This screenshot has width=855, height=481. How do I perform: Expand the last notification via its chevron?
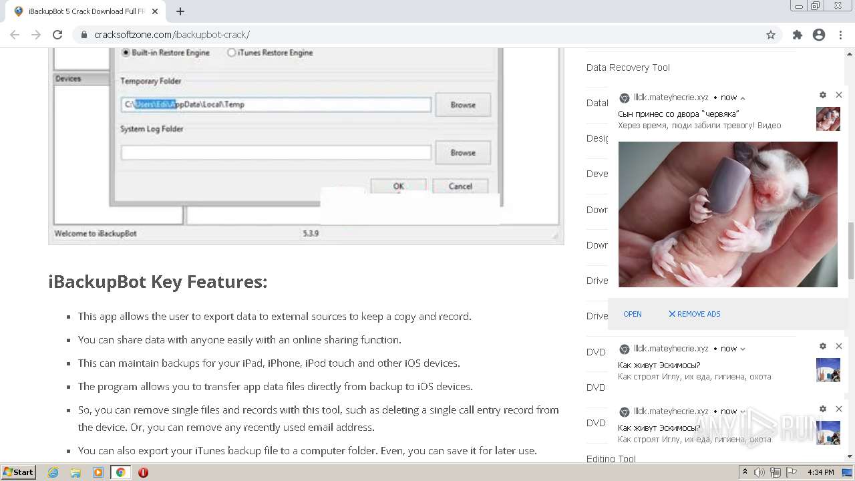(x=743, y=412)
